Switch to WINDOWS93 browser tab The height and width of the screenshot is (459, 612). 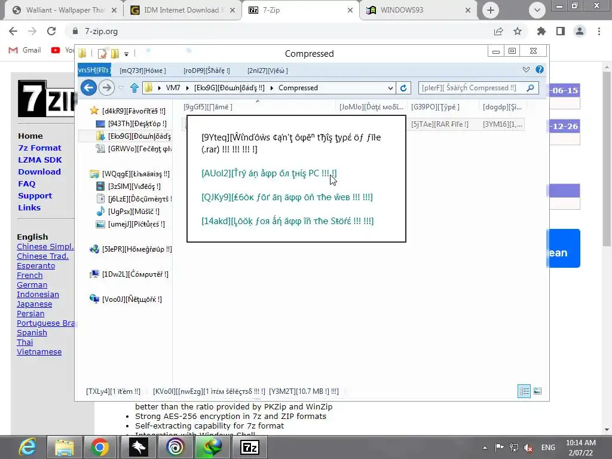click(418, 10)
